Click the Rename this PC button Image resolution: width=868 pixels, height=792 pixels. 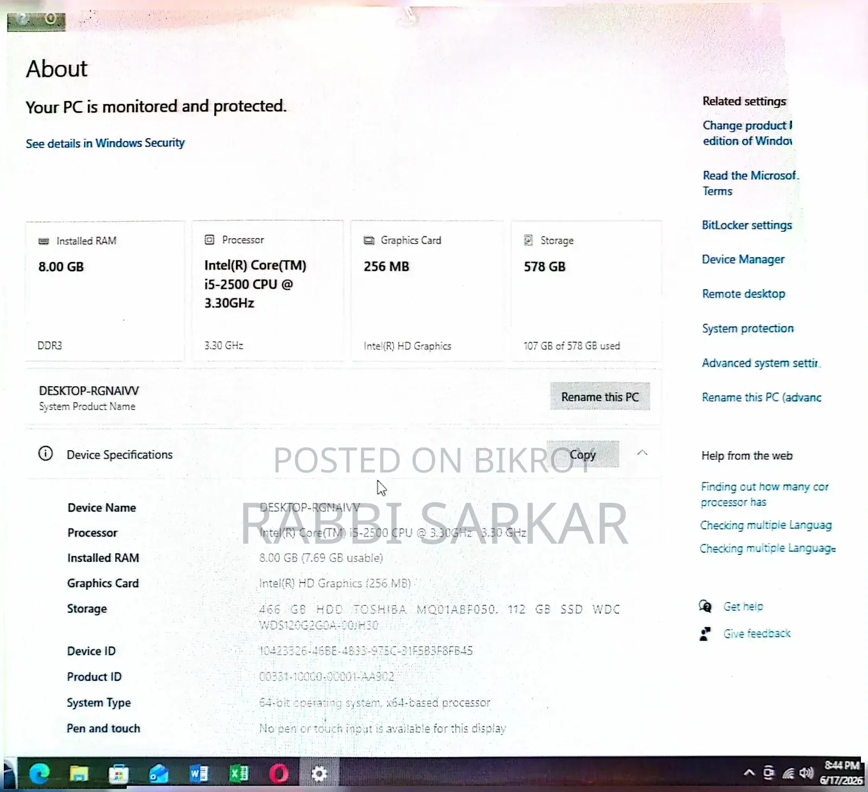[x=600, y=397]
